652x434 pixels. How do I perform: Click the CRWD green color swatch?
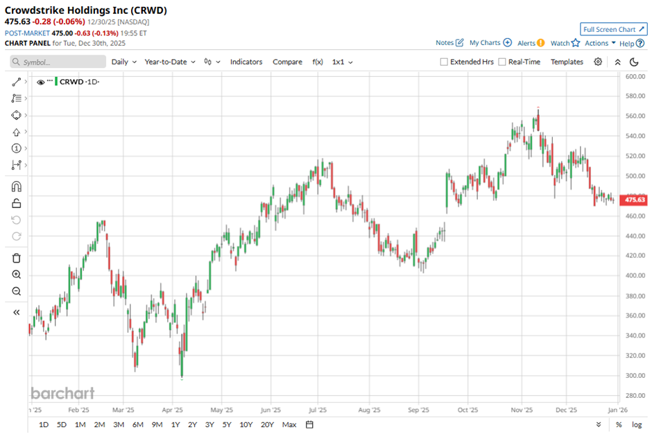56,82
